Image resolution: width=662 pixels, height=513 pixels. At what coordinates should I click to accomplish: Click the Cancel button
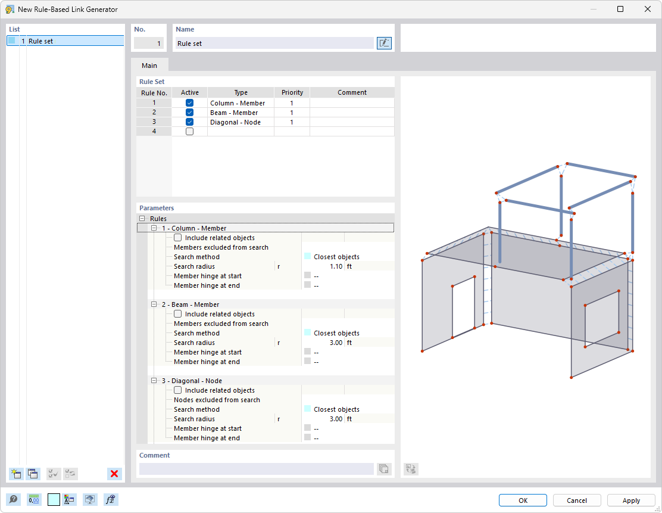pos(577,500)
